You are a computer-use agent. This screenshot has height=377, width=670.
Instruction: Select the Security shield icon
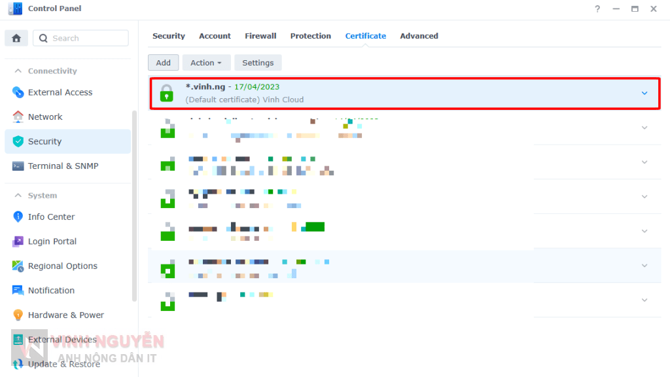point(18,141)
